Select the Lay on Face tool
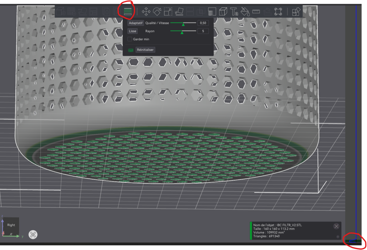 [179, 11]
